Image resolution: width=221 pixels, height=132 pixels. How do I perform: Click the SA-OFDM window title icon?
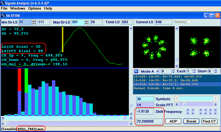click(x=3, y=15)
